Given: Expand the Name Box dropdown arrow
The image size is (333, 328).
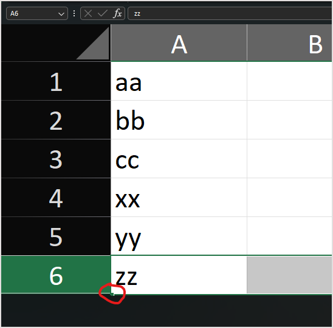Looking at the screenshot, I should point(61,14).
